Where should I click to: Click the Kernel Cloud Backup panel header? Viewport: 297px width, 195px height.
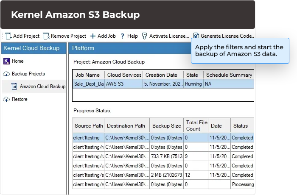pos(34,48)
